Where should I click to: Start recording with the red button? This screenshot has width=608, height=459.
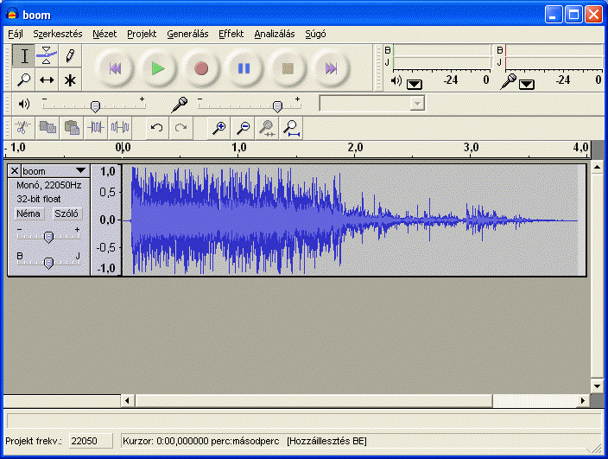pyautogui.click(x=201, y=68)
